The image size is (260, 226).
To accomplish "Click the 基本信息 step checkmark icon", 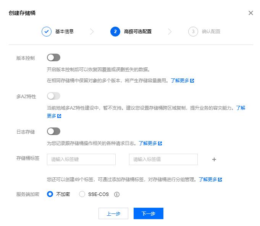I will pyautogui.click(x=47, y=31).
